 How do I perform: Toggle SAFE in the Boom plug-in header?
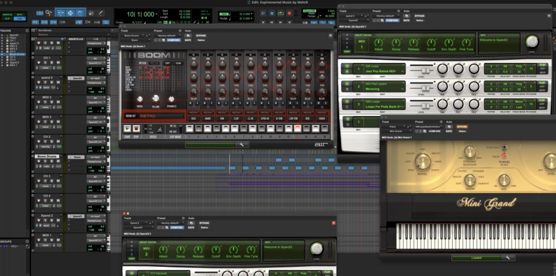(188, 40)
